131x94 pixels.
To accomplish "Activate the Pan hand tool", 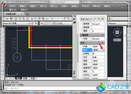I will coord(65,19).
